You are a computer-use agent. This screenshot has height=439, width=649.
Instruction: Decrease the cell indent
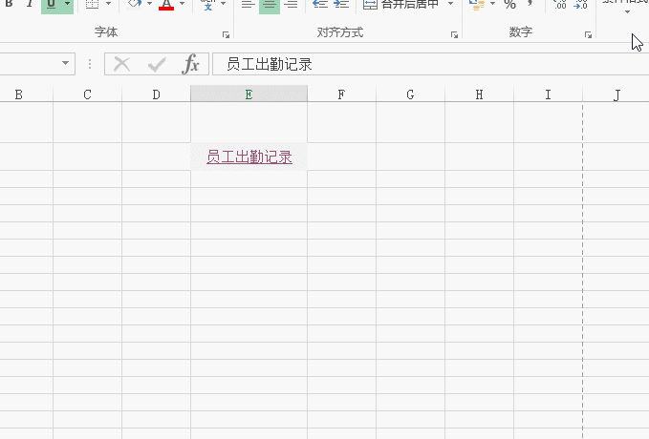point(320,5)
